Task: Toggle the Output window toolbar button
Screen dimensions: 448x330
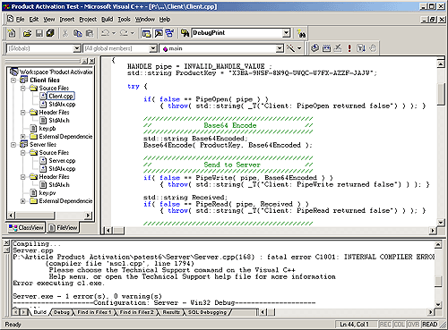Action: coord(159,33)
